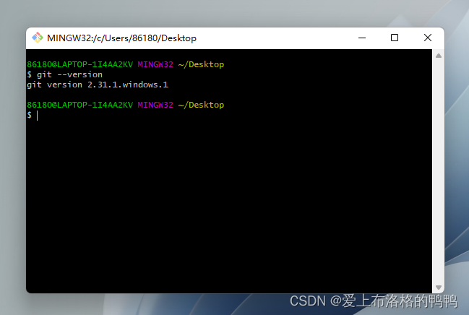Click the scrollbar down arrow
This screenshot has width=469, height=315.
tap(439, 288)
